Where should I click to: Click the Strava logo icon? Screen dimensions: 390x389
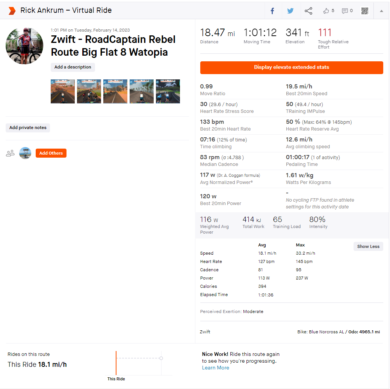coord(12,11)
